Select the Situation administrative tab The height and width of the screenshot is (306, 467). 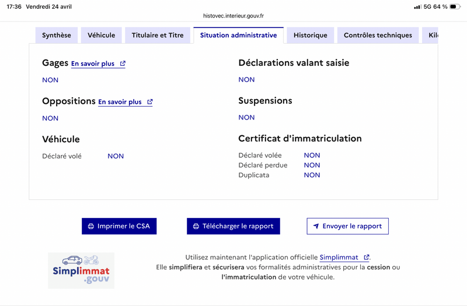238,36
